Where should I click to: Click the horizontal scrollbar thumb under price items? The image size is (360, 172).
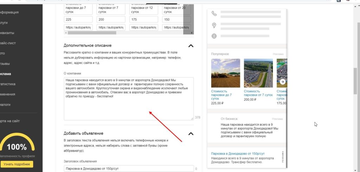click(91, 33)
